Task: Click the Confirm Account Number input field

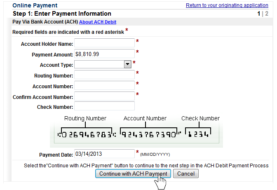Action: click(104, 96)
